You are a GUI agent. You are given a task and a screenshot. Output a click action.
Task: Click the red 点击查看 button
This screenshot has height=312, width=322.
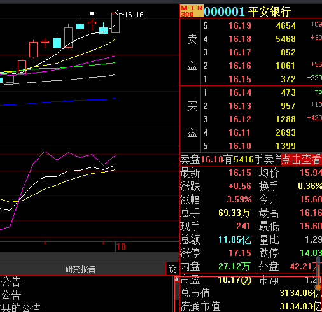click(x=301, y=159)
